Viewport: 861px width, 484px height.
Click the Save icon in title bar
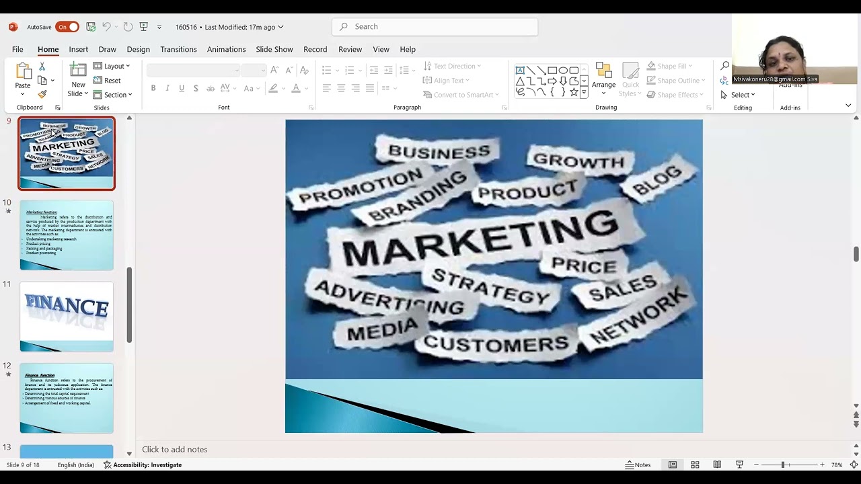[x=91, y=27]
